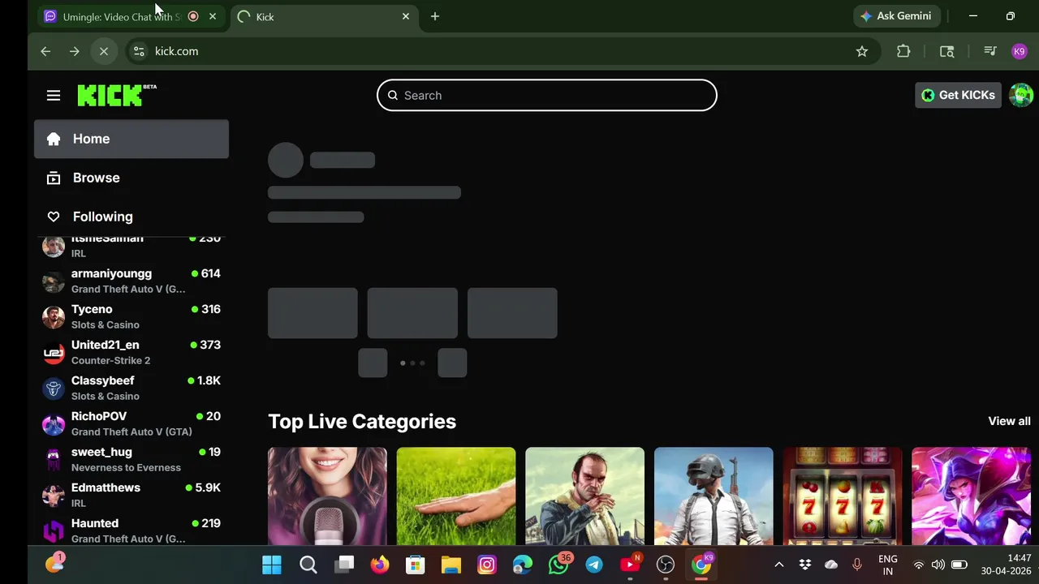Open Instagram from the taskbar

click(x=487, y=565)
